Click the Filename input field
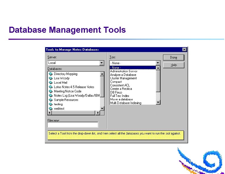Image resolution: width=225 pixels, height=174 pixels. pos(73,125)
